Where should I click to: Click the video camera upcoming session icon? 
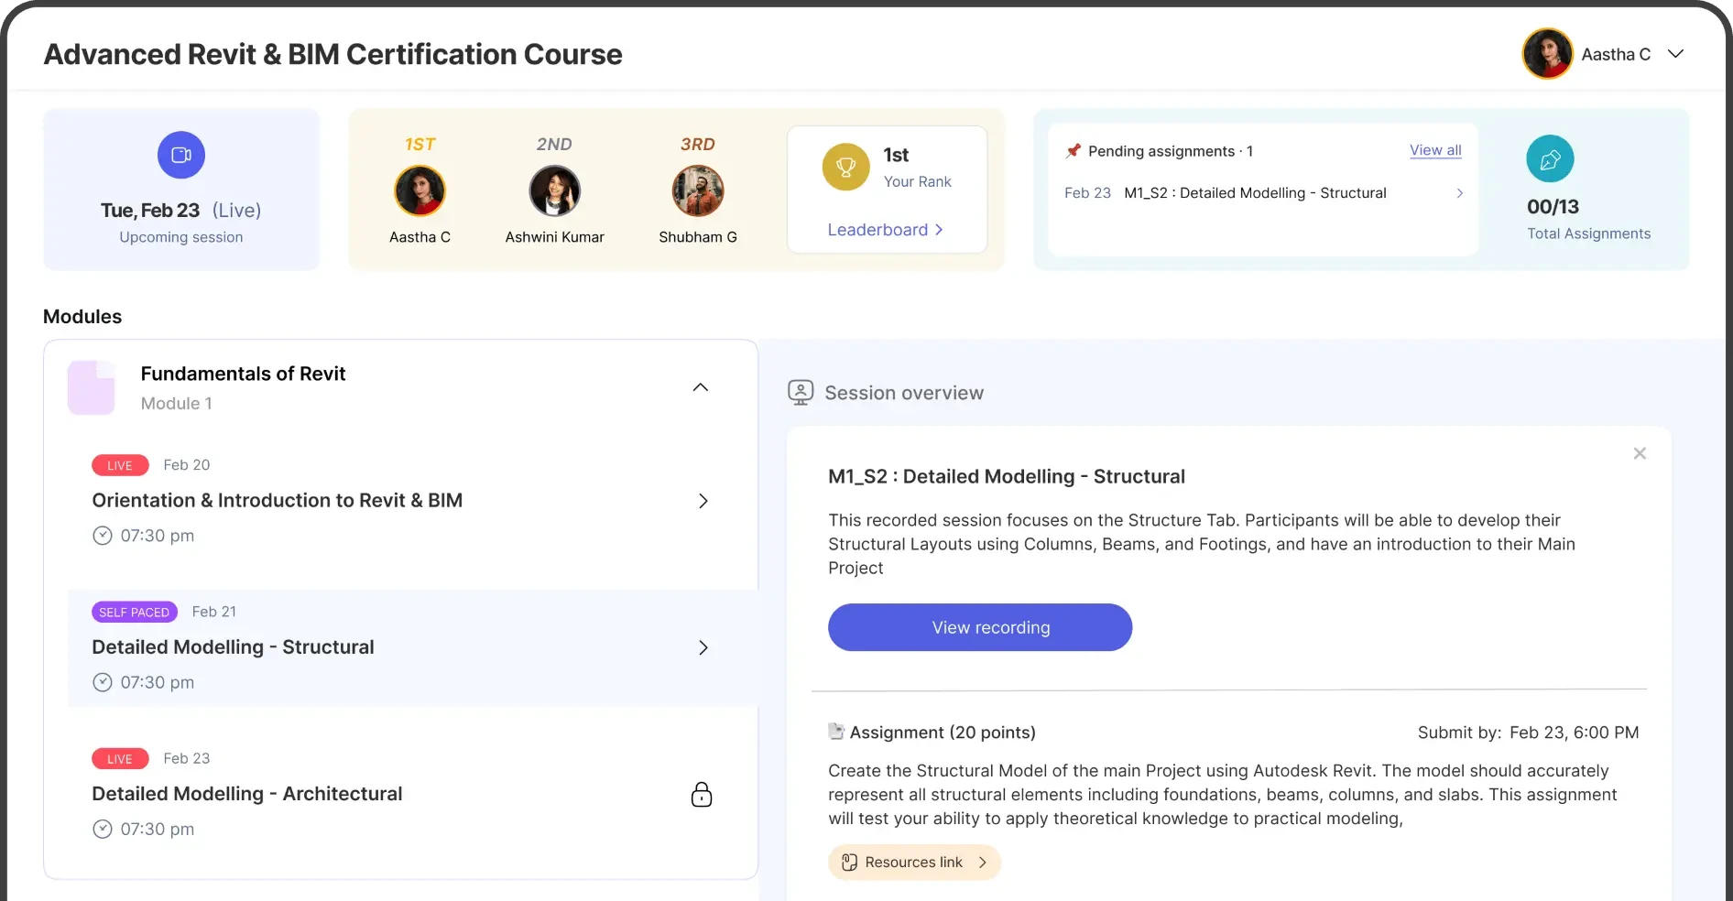pyautogui.click(x=181, y=155)
